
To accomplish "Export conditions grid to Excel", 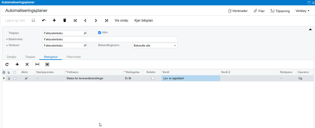I will pos(47,64).
